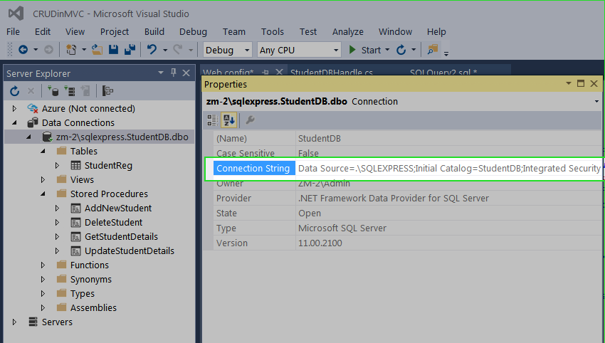
Task: Collapse the Stored Procedures folder
Action: pos(43,194)
